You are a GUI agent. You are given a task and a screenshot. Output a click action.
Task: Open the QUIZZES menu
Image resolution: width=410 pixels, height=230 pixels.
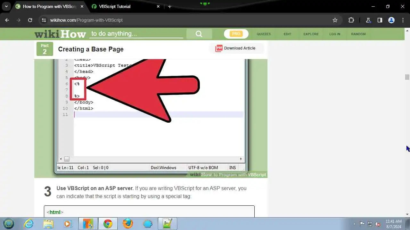click(264, 34)
